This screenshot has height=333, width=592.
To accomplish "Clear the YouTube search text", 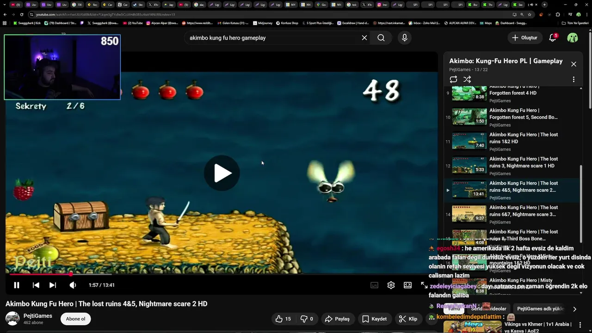I will (364, 38).
